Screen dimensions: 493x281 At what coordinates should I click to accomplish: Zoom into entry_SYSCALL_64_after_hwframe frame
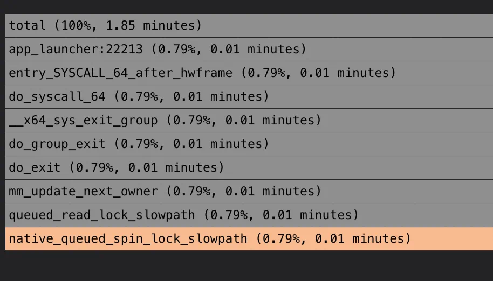pos(249,73)
